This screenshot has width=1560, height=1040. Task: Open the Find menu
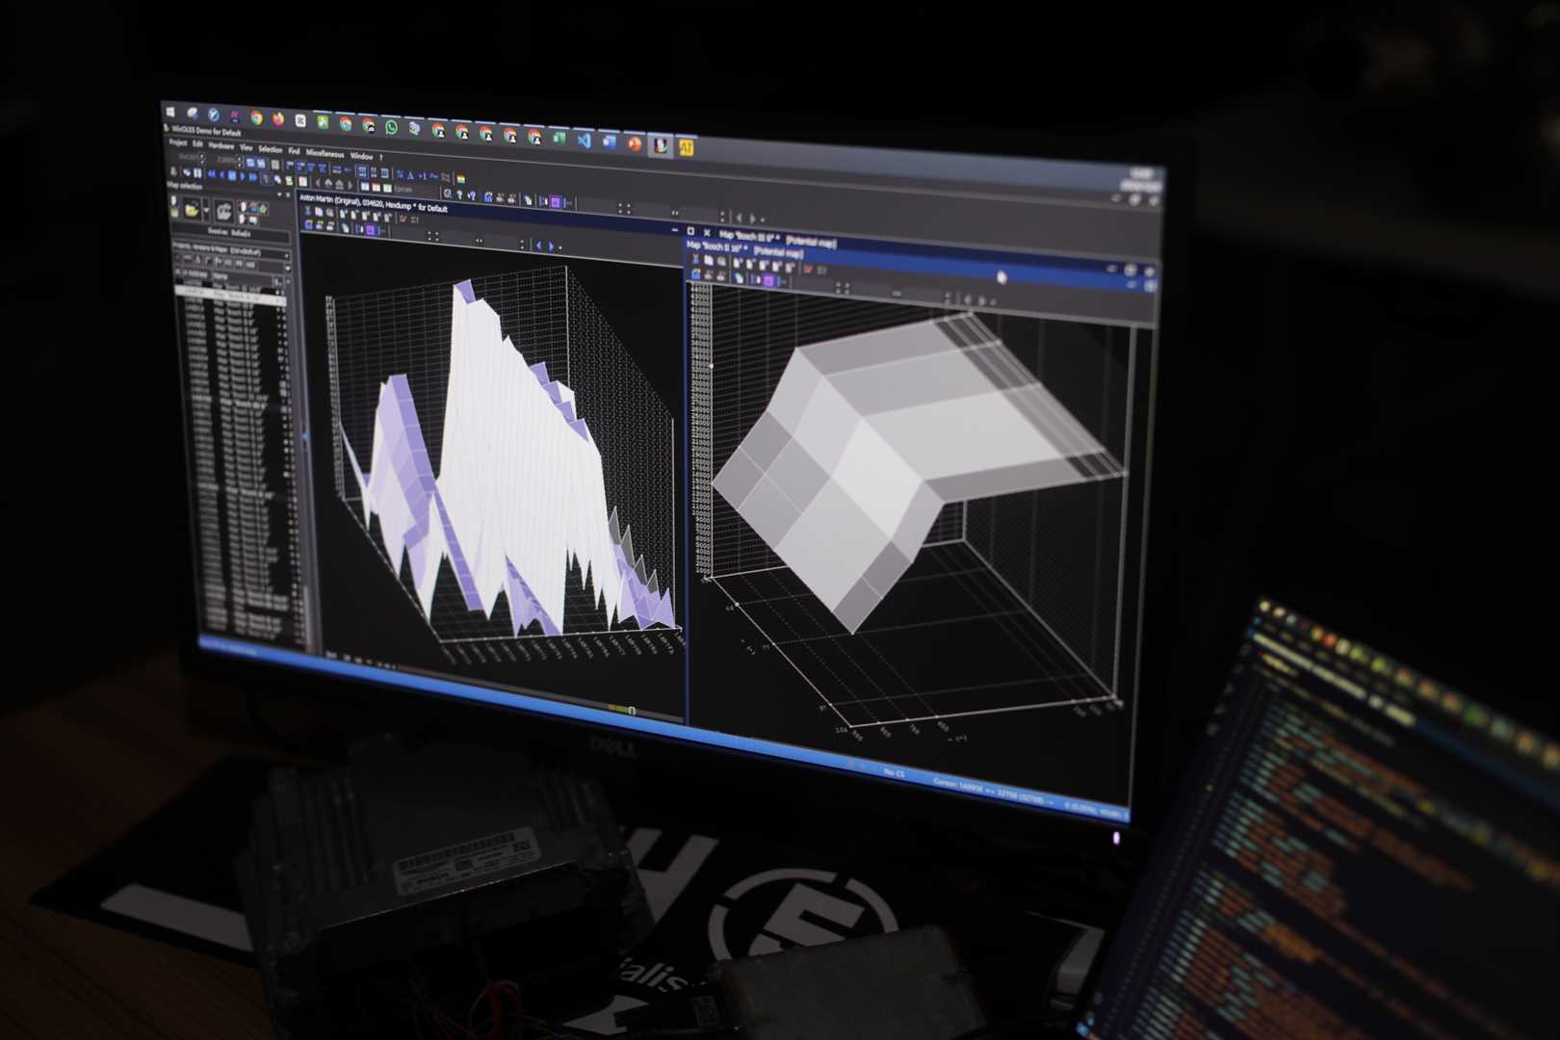(294, 151)
